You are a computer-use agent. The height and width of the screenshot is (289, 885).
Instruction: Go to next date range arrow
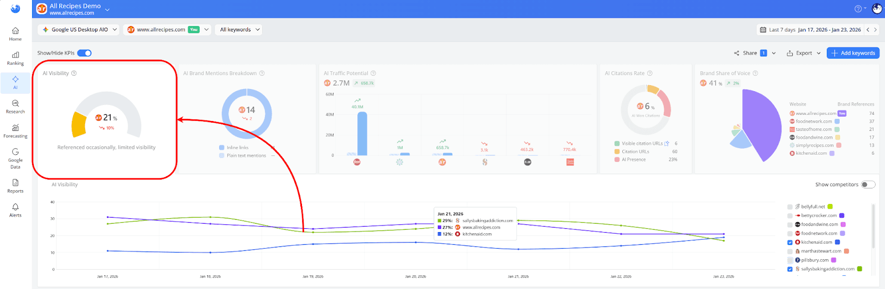(x=875, y=30)
